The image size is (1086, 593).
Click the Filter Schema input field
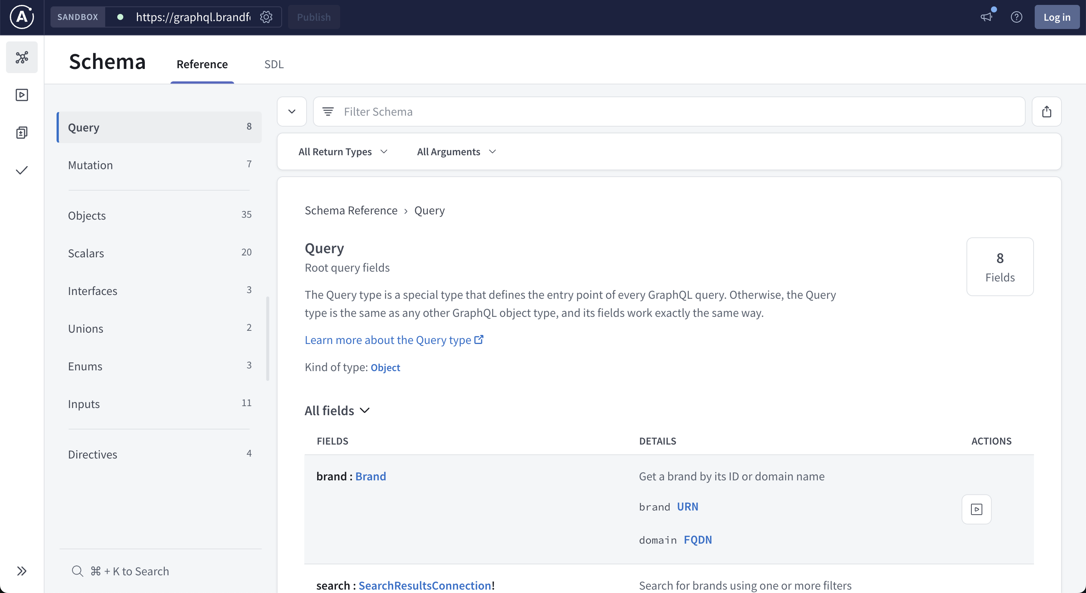point(675,112)
